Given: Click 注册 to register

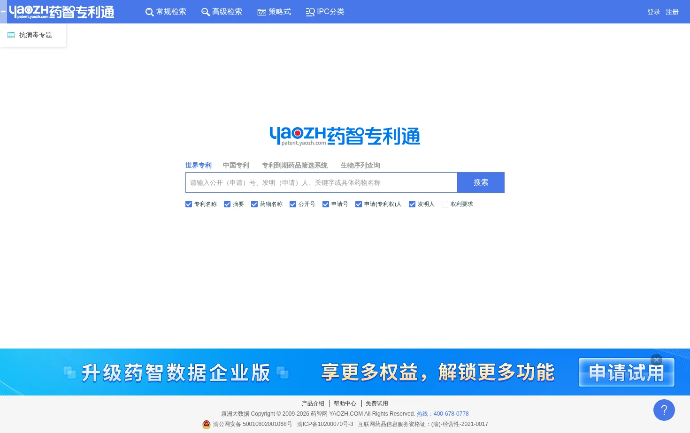Looking at the screenshot, I should pos(672,12).
